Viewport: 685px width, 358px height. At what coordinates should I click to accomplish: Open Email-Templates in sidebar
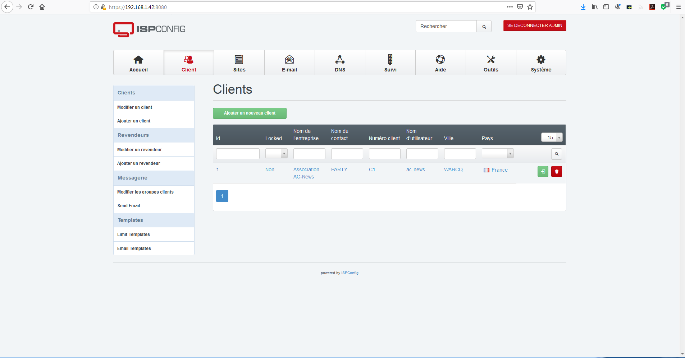pyautogui.click(x=154, y=248)
